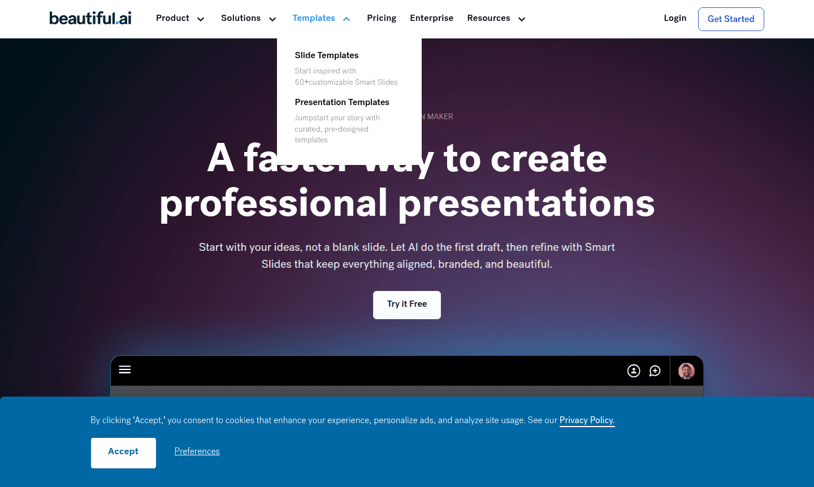Expand the Resources dropdown

tap(496, 18)
